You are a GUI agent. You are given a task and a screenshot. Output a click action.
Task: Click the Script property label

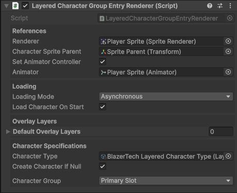click(20, 18)
